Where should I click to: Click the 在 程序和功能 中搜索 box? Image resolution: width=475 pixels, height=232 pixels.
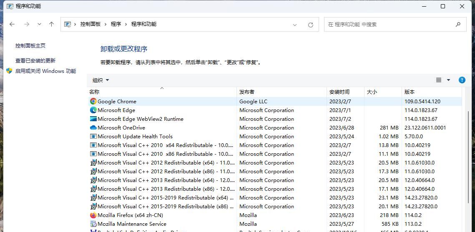point(395,25)
